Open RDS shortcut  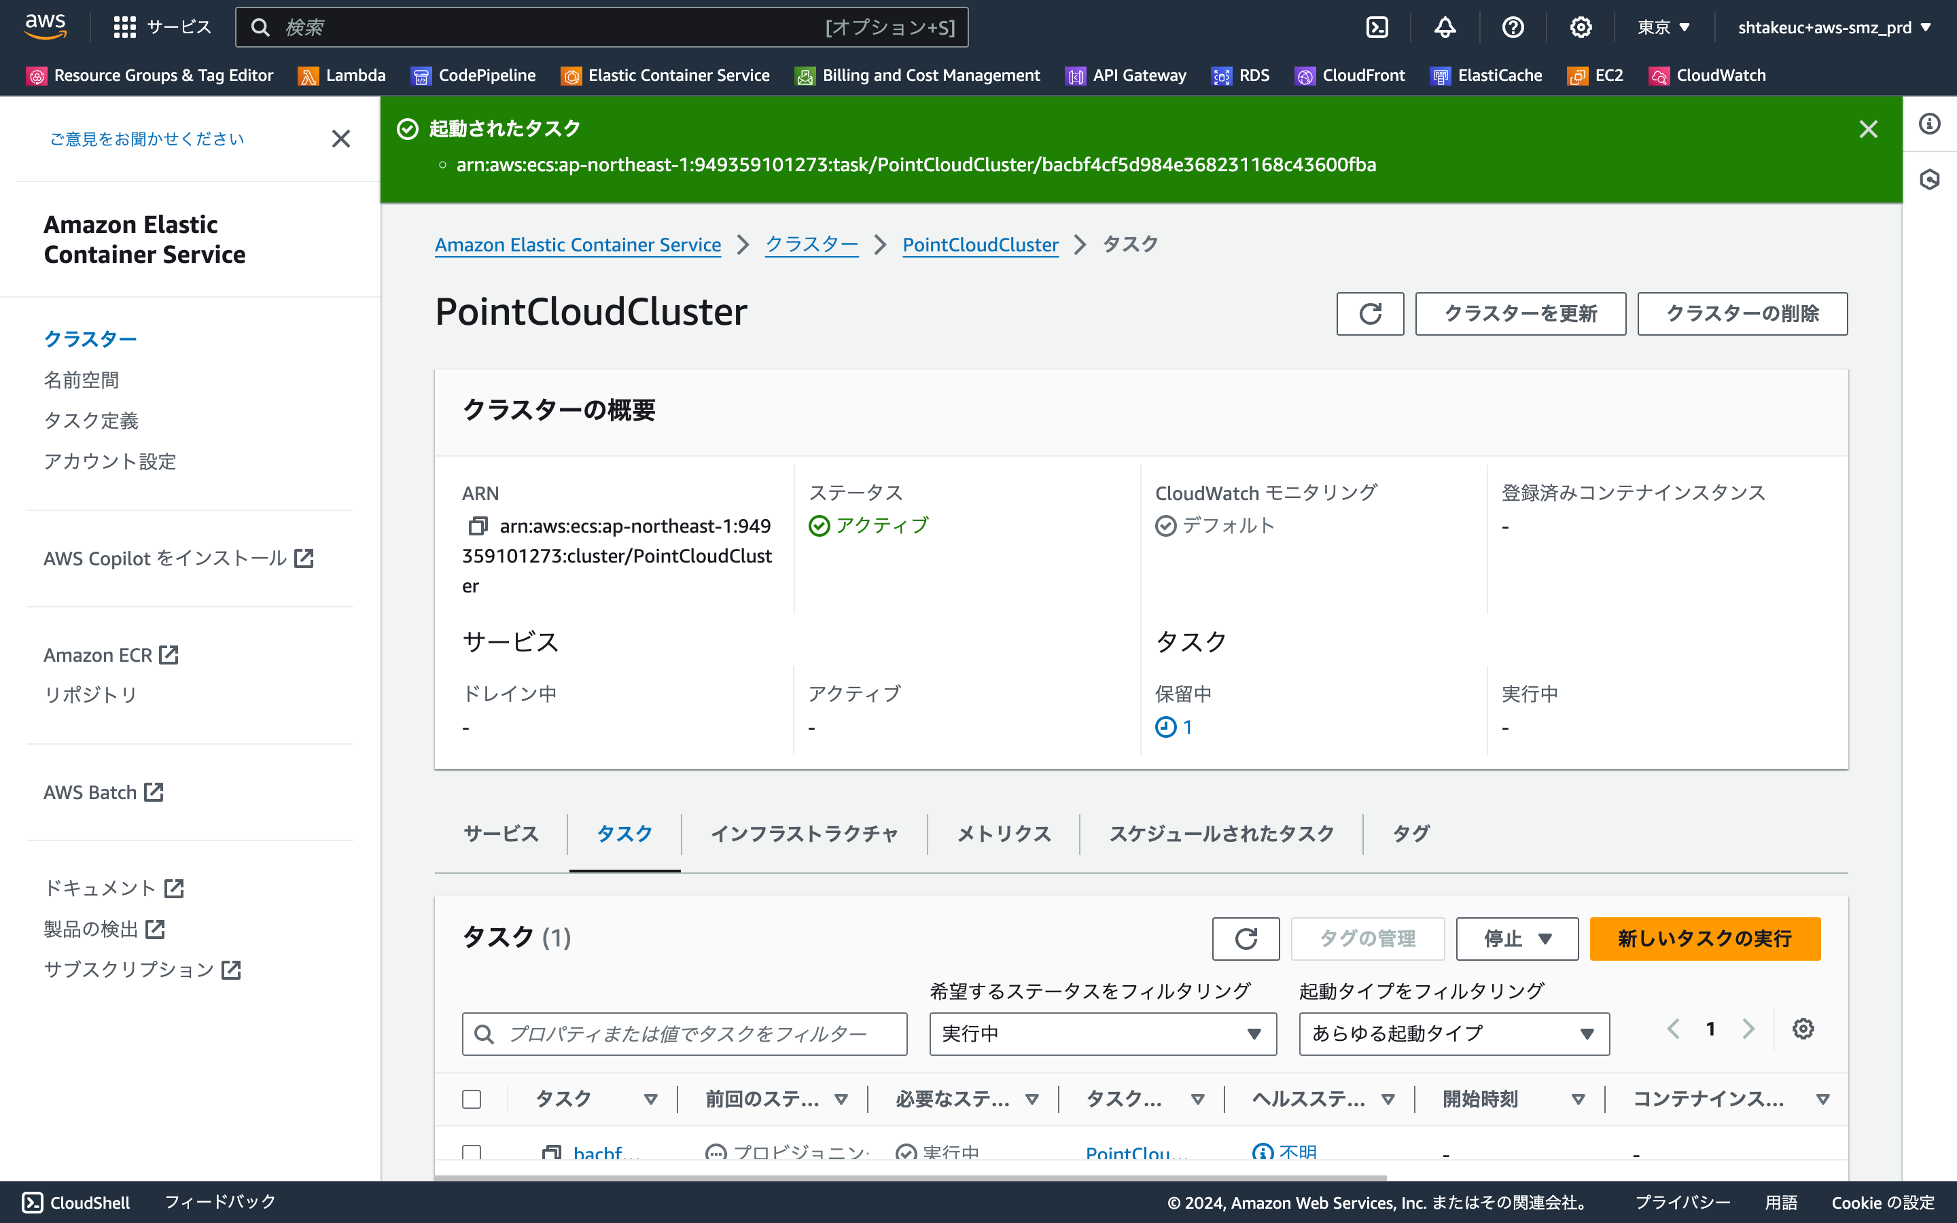pyautogui.click(x=1241, y=75)
